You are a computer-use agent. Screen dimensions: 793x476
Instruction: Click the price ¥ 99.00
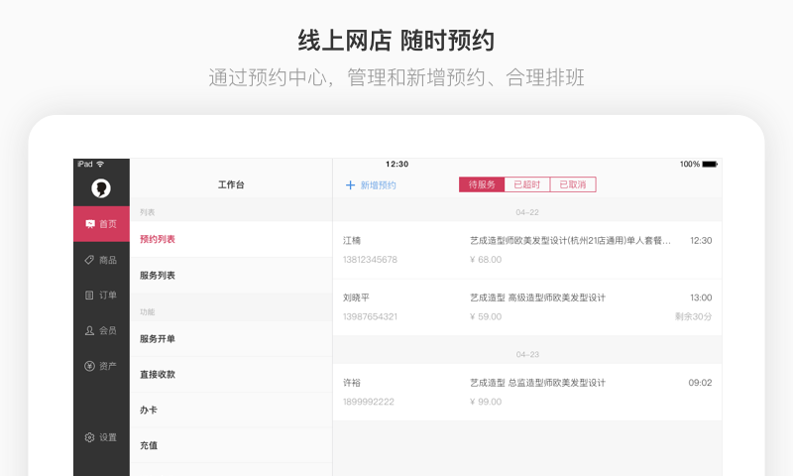click(486, 402)
